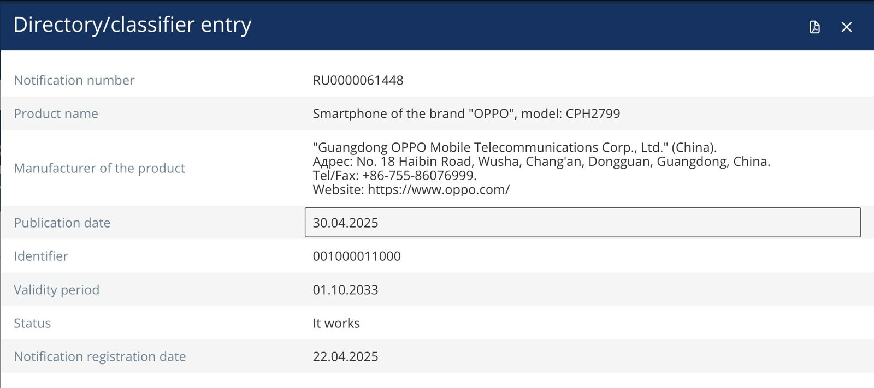Click the Haibin Road address line

click(x=541, y=162)
